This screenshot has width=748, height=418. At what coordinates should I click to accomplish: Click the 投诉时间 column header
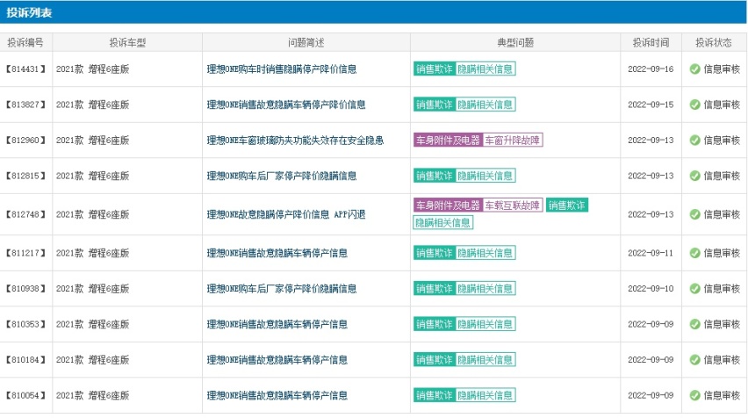pyautogui.click(x=651, y=43)
